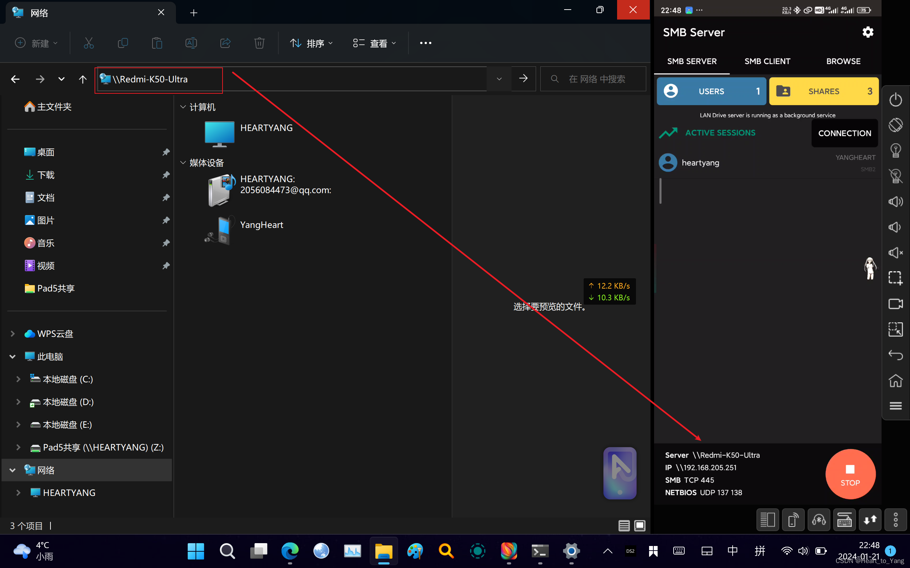910x568 pixels.
Task: Switch to BROWSE tab
Action: 843,61
